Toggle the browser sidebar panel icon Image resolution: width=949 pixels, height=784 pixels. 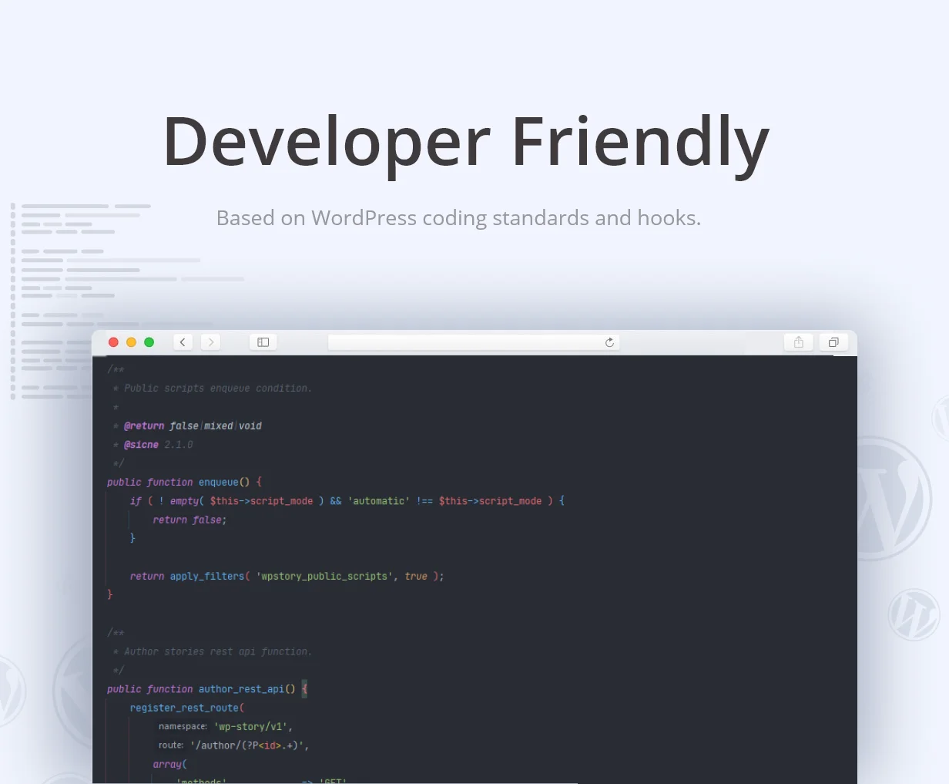tap(263, 342)
